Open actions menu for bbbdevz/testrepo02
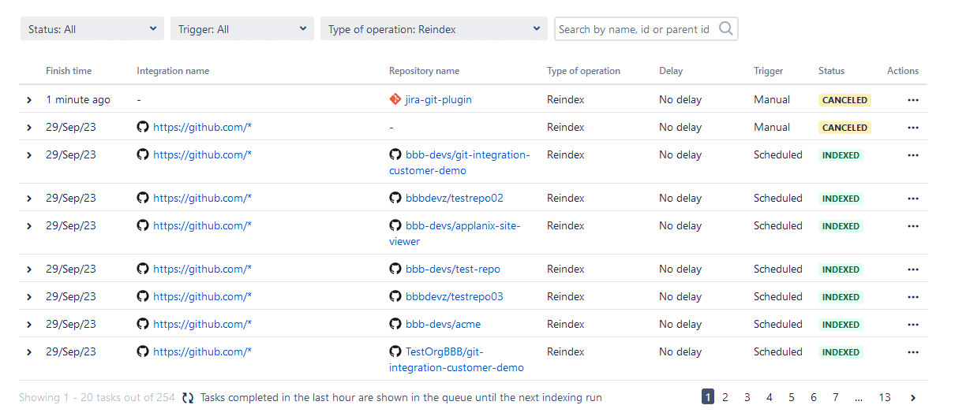 click(x=913, y=199)
